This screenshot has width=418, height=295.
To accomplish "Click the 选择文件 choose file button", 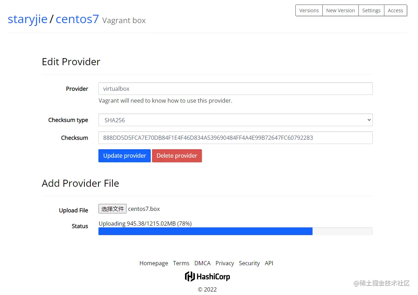I will click(x=112, y=209).
